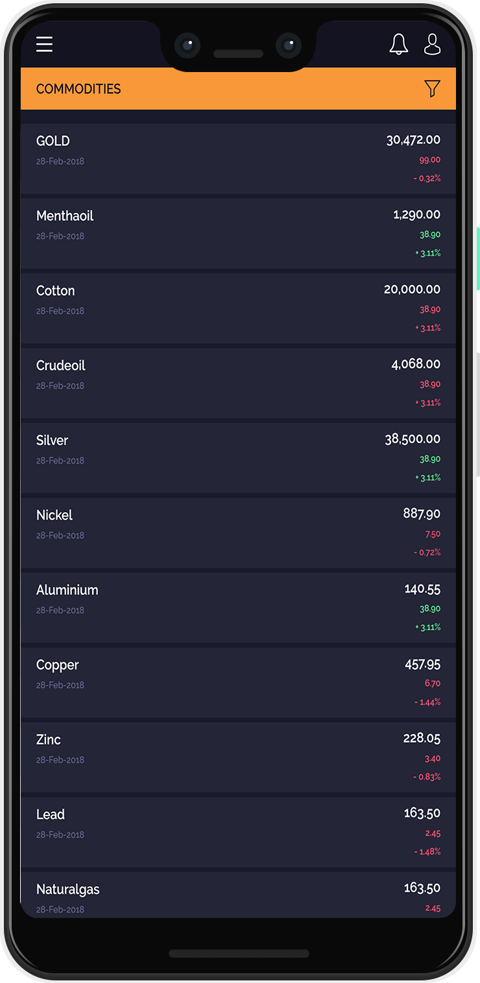
Task: Click GOLD price 30,472.00
Action: pyautogui.click(x=413, y=140)
